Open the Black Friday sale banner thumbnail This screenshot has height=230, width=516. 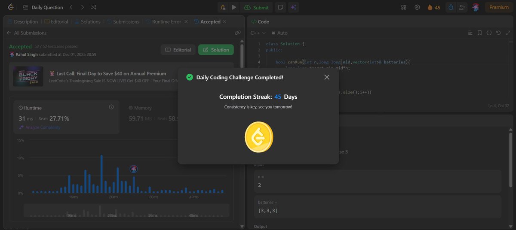click(x=28, y=76)
